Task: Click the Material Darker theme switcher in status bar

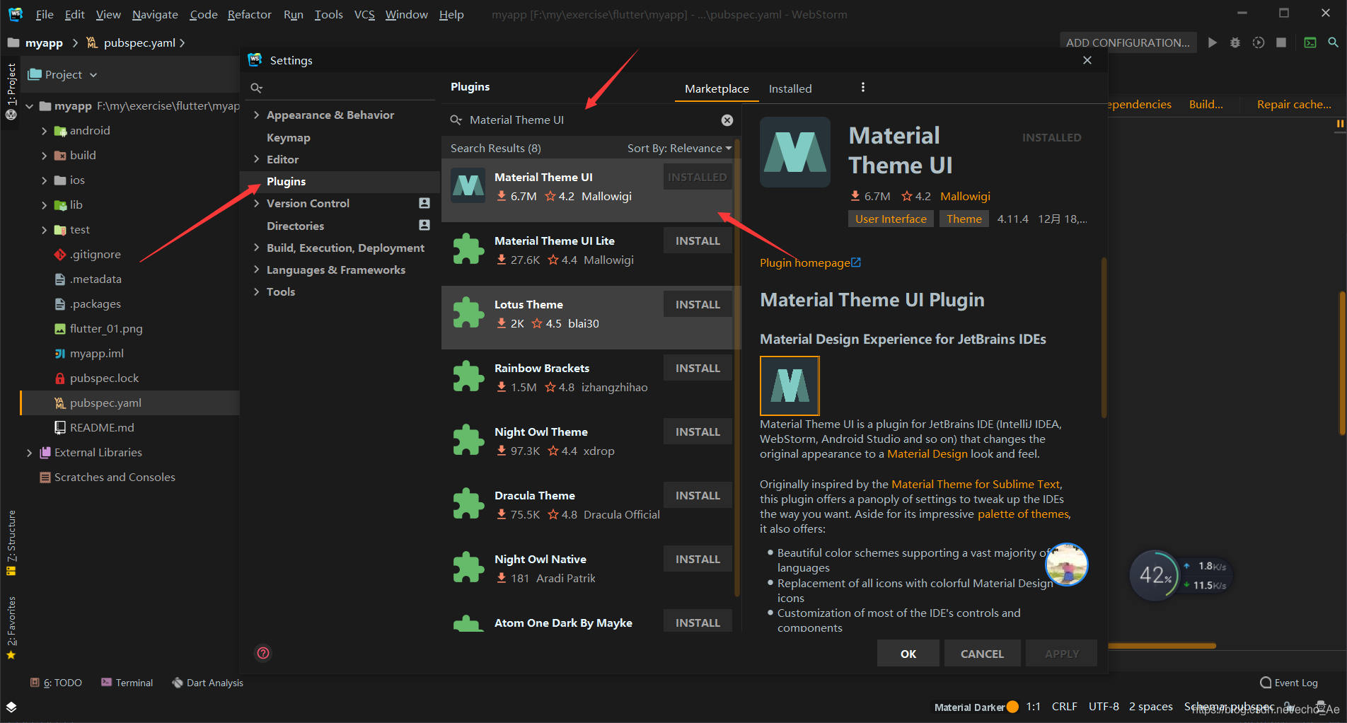Action: point(976,706)
